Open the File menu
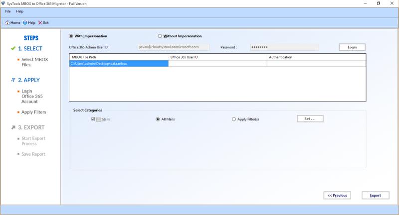This screenshot has width=399, height=215. coord(8,11)
